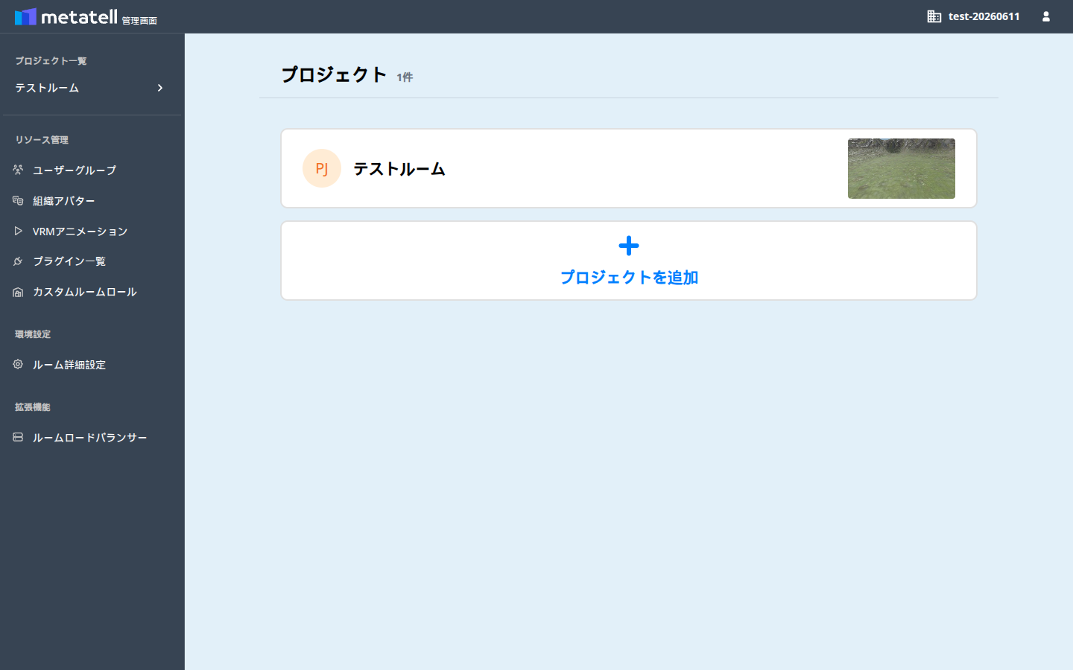
Task: Click the test-20260611 organization name
Action: 984,16
